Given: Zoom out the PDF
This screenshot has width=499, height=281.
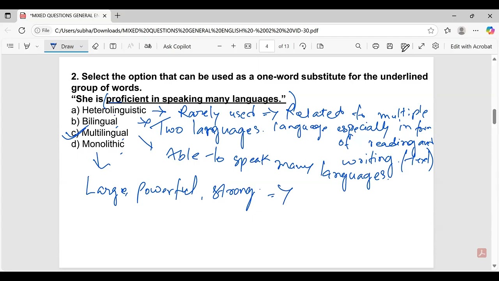Looking at the screenshot, I should [x=219, y=46].
